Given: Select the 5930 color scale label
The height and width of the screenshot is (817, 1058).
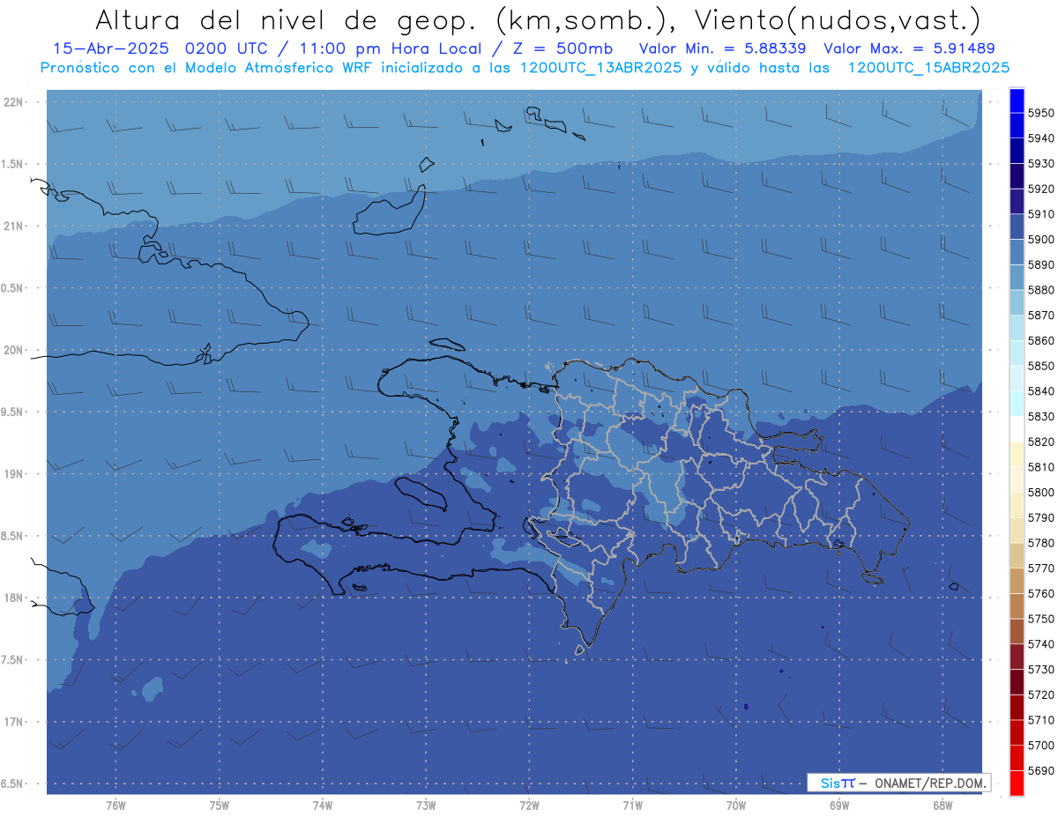Looking at the screenshot, I should (x=1041, y=164).
